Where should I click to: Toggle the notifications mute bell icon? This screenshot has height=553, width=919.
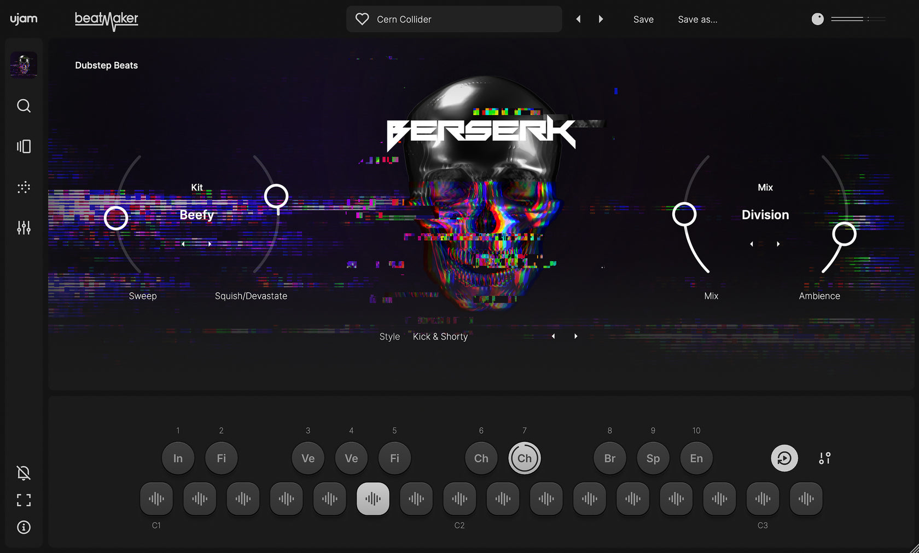coord(24,473)
